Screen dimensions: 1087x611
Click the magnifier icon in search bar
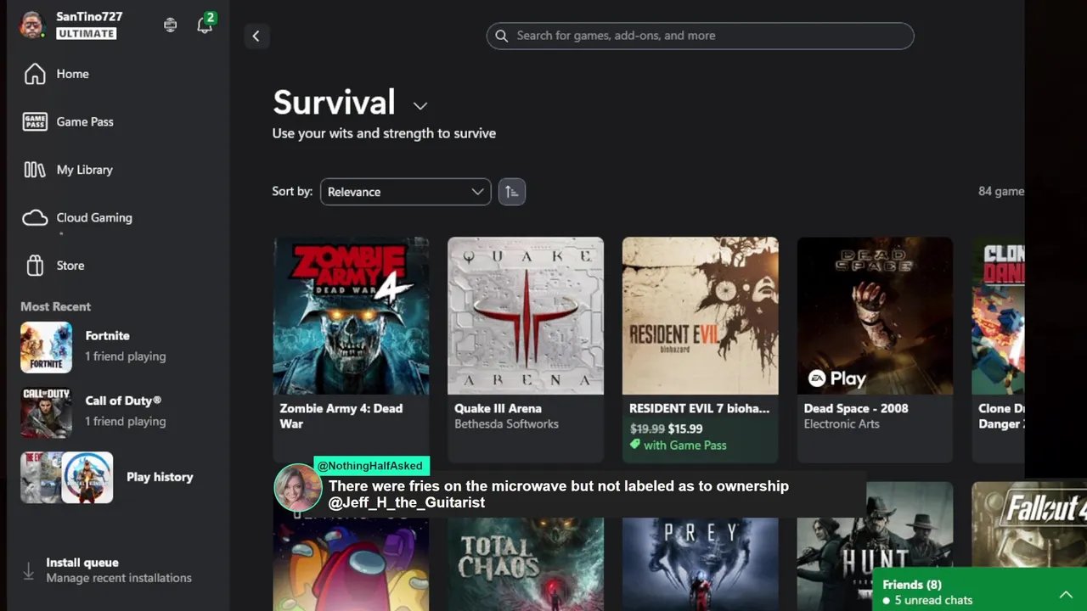click(x=501, y=36)
